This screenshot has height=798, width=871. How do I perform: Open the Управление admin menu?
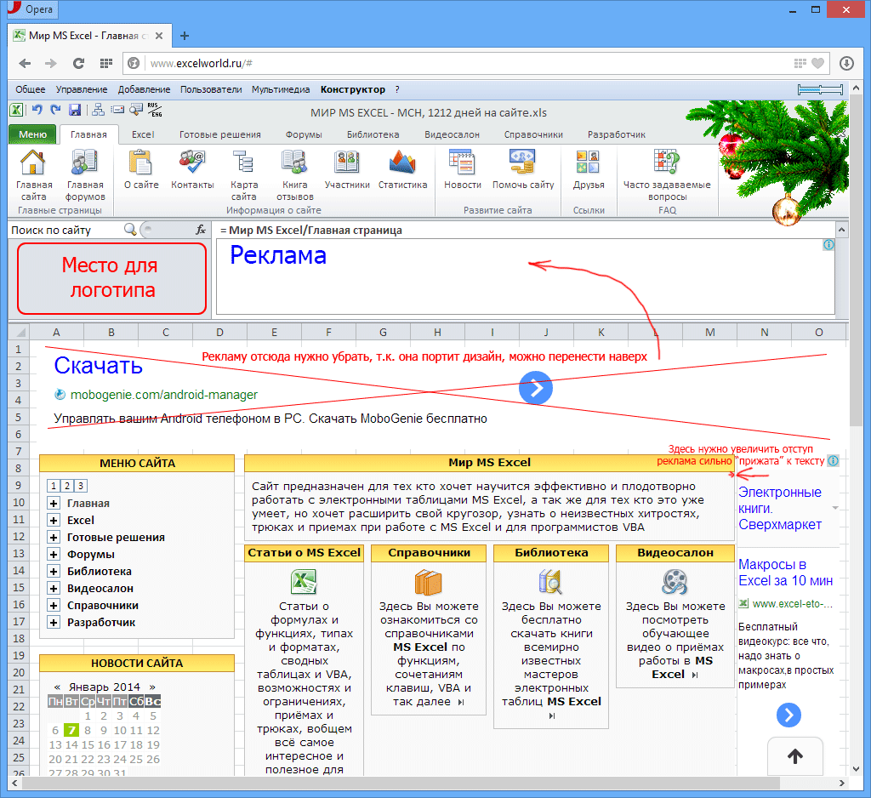(82, 89)
